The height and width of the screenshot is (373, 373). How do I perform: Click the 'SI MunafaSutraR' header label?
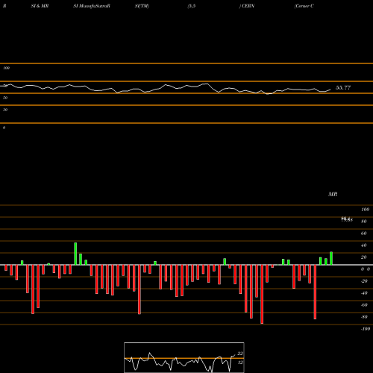tap(92, 6)
